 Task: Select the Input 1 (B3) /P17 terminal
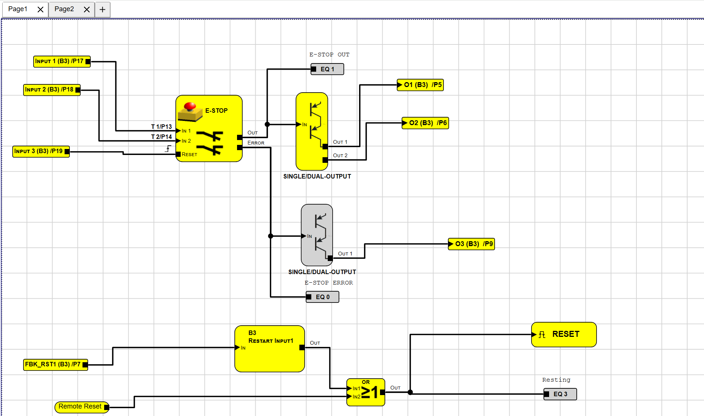(60, 61)
